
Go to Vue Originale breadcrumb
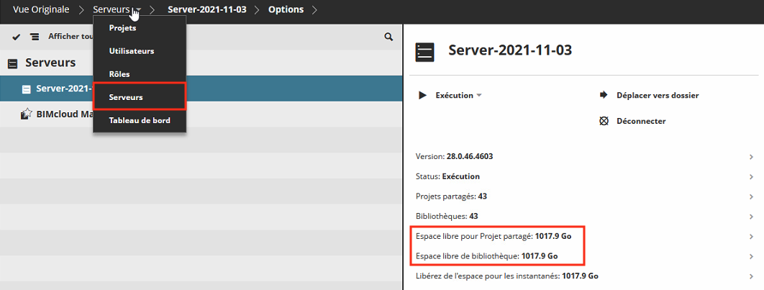point(41,9)
